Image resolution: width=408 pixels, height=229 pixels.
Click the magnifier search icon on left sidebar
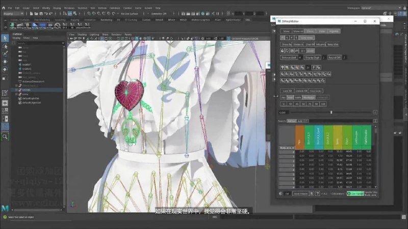pyautogui.click(x=5, y=136)
